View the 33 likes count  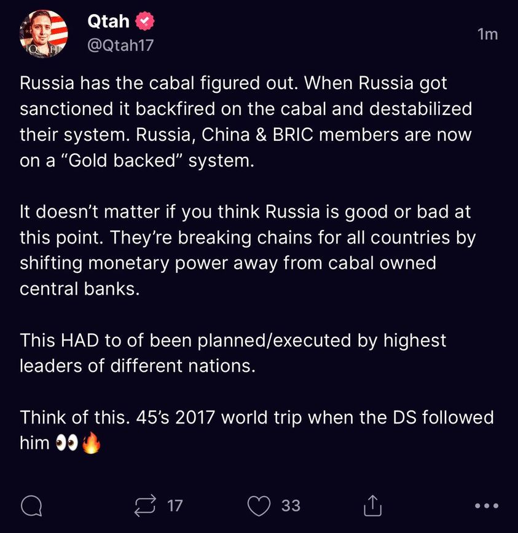click(291, 506)
